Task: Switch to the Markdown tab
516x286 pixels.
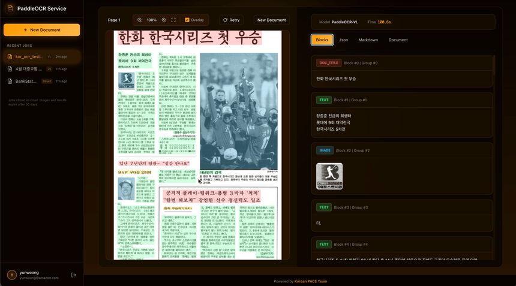Action: pos(368,40)
